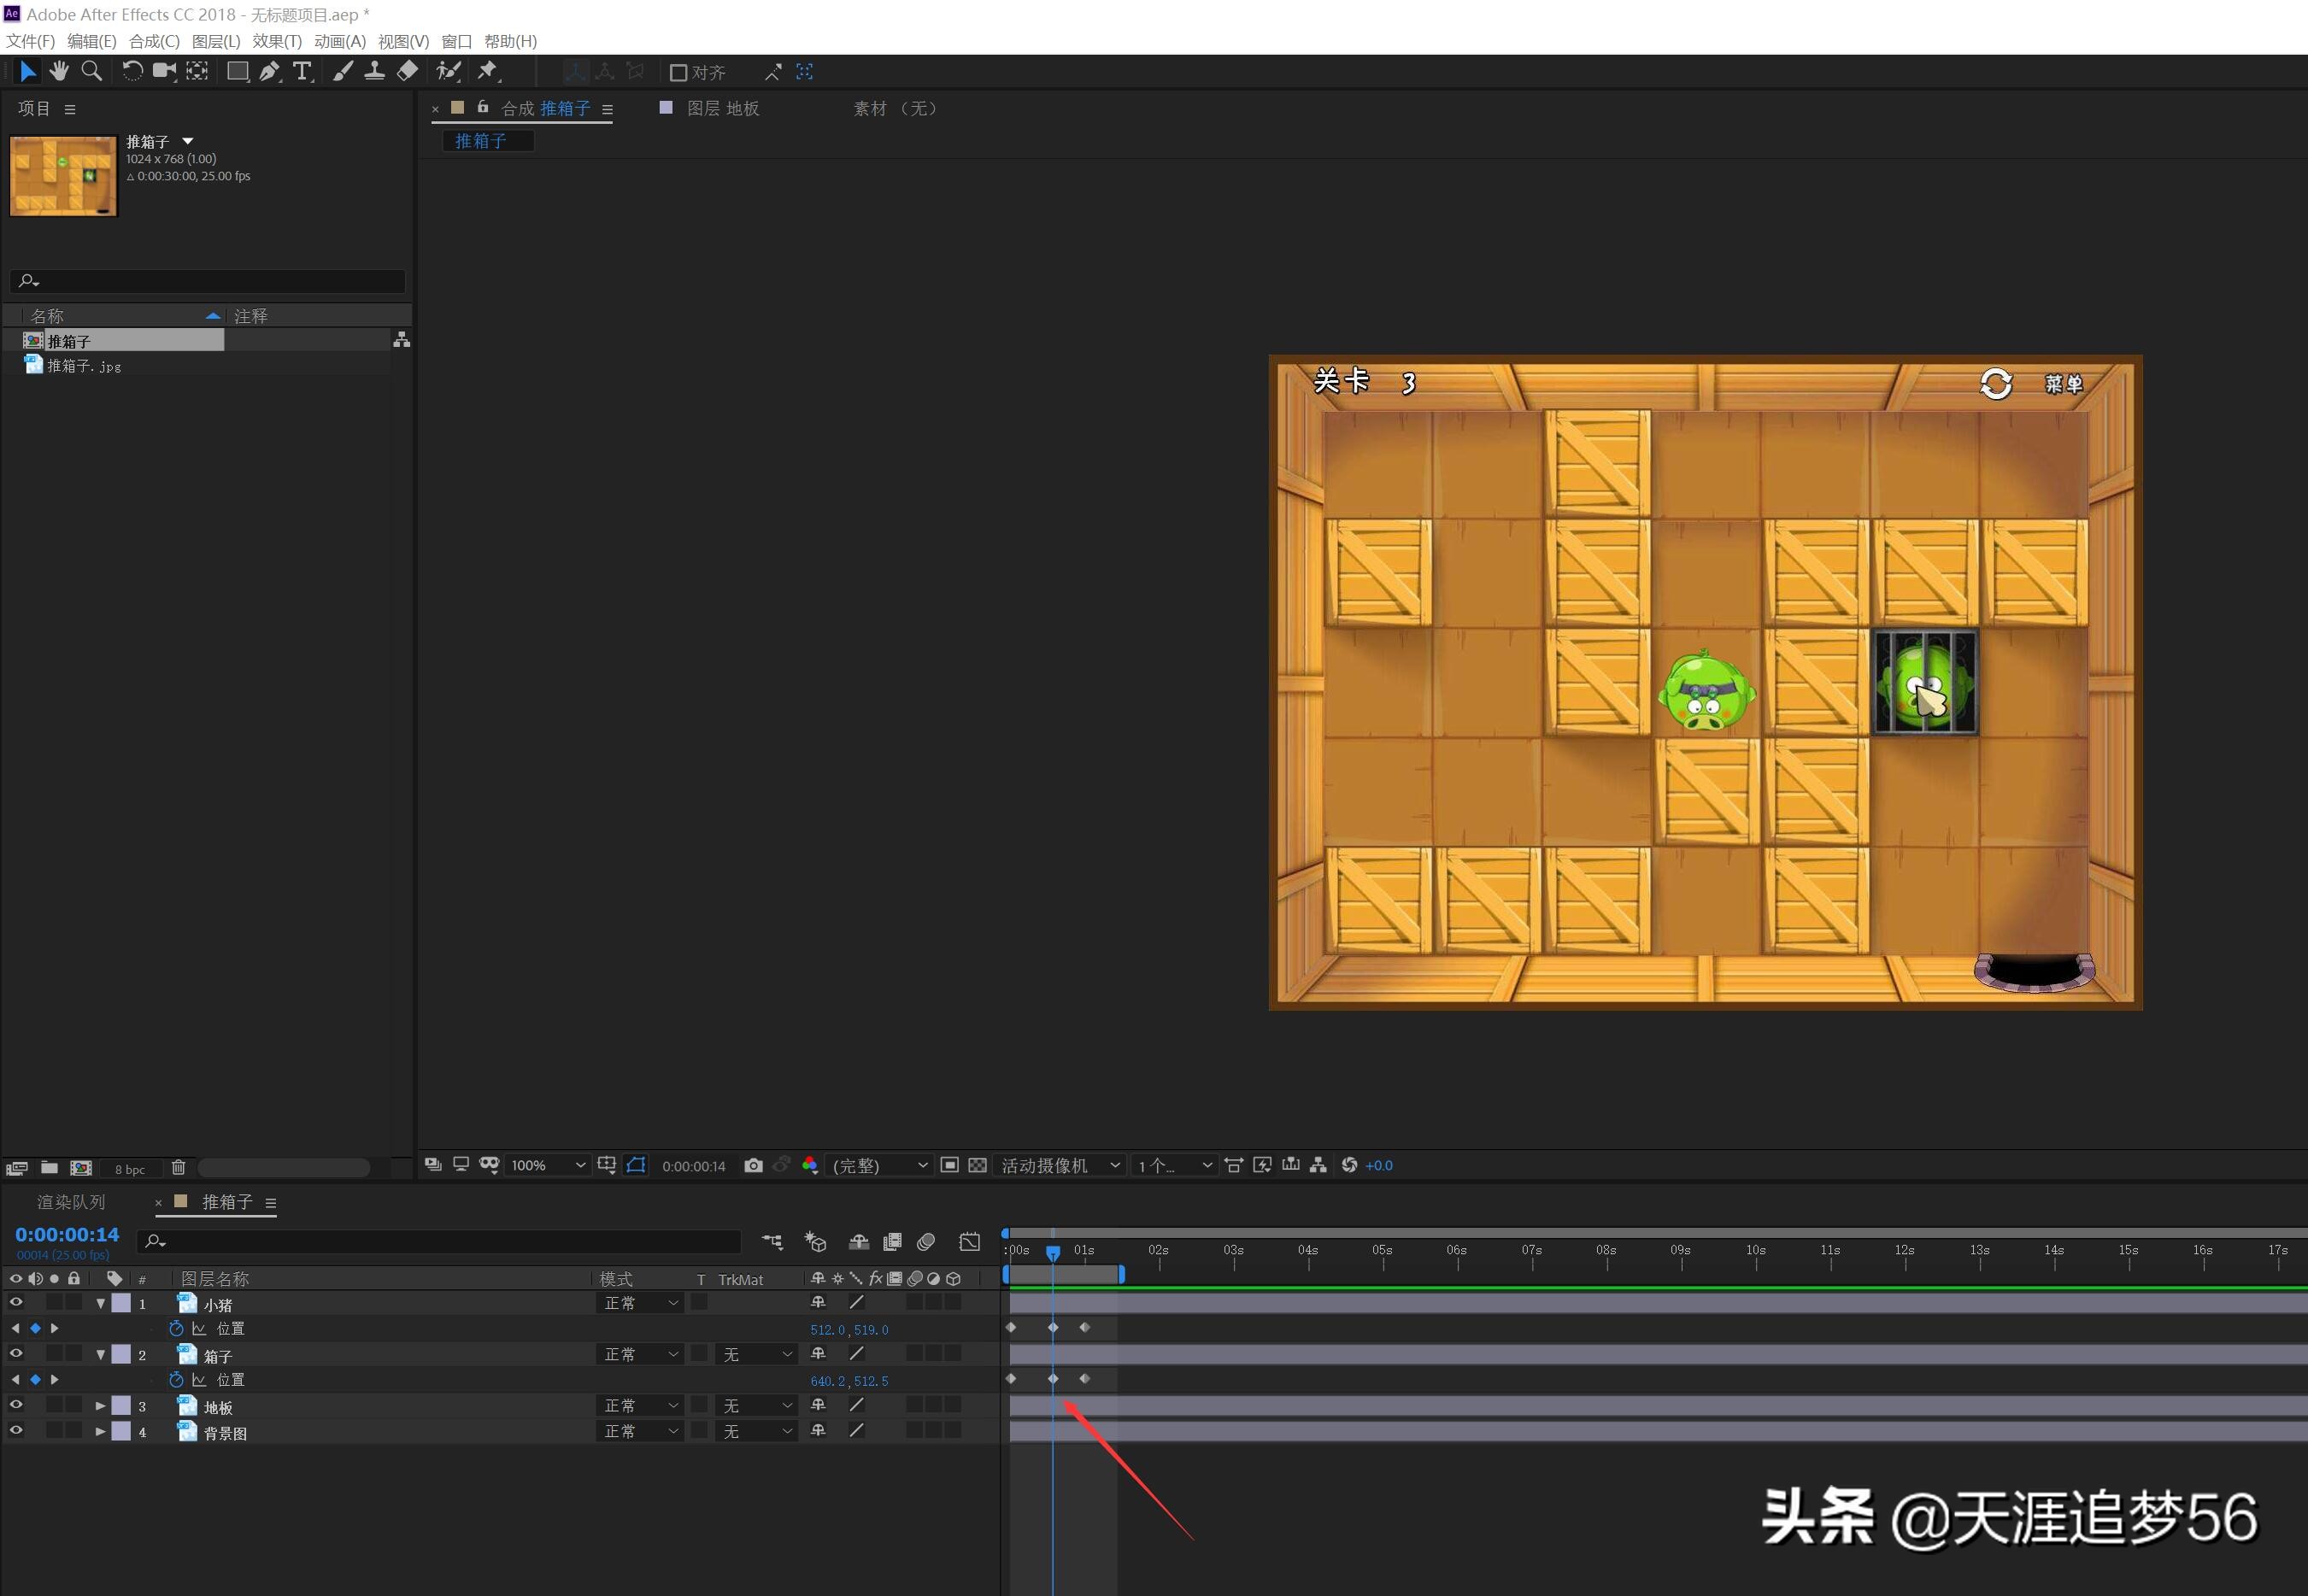Viewport: 2308px width, 1596px height.
Task: Select the Hand tool in toolbar
Action: pyautogui.click(x=59, y=71)
